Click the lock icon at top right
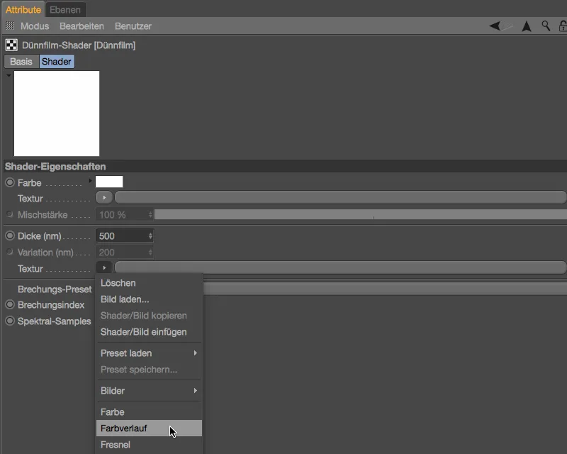This screenshot has height=454, width=567. point(563,26)
